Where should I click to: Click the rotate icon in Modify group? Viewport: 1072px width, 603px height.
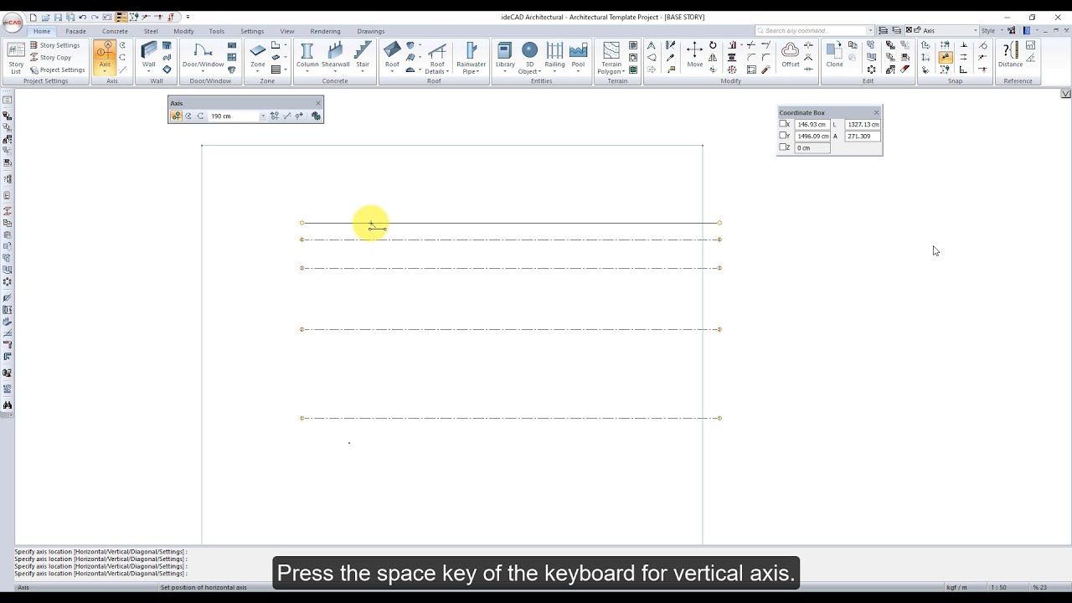[x=713, y=45]
